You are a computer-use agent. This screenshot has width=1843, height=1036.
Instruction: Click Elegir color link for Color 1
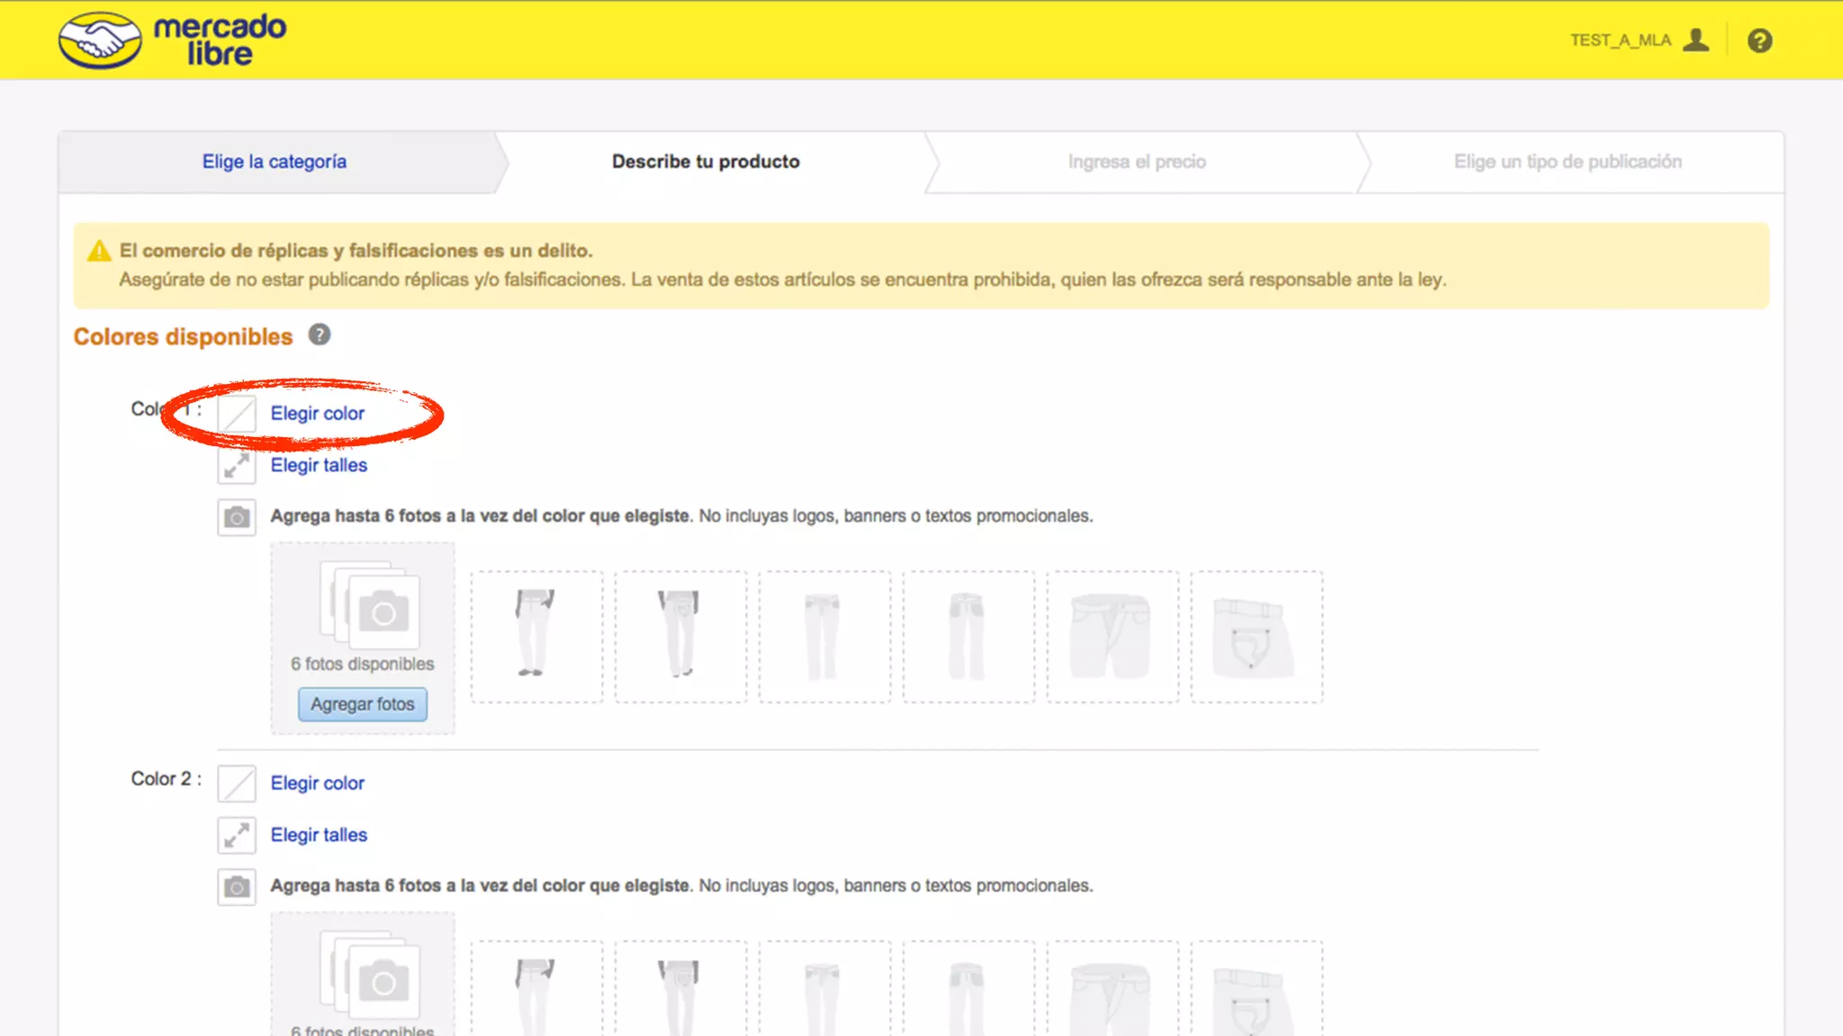click(318, 414)
